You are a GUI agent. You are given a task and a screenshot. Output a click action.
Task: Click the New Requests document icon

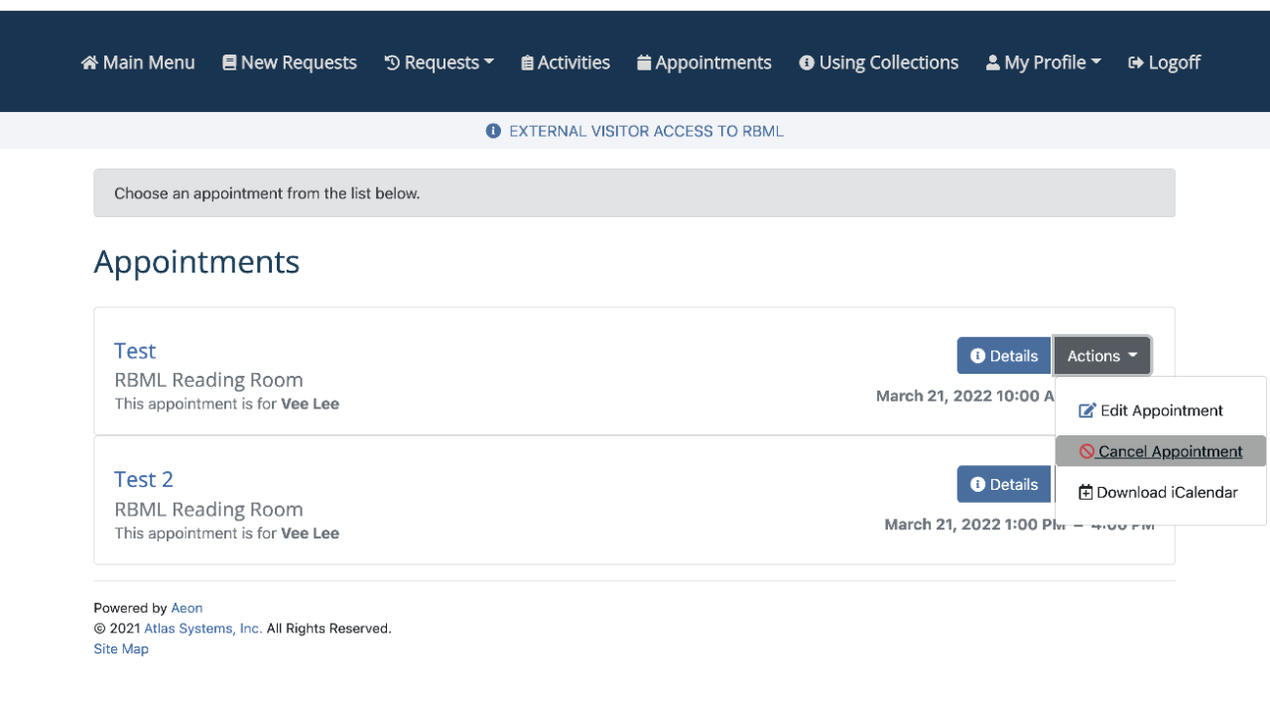229,62
